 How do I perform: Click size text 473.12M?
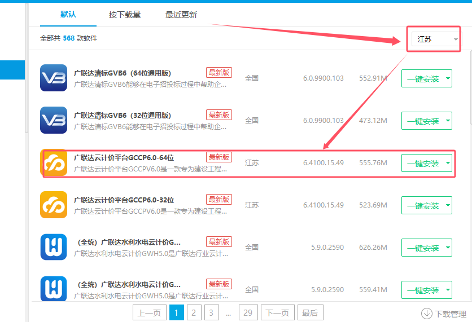pos(373,121)
